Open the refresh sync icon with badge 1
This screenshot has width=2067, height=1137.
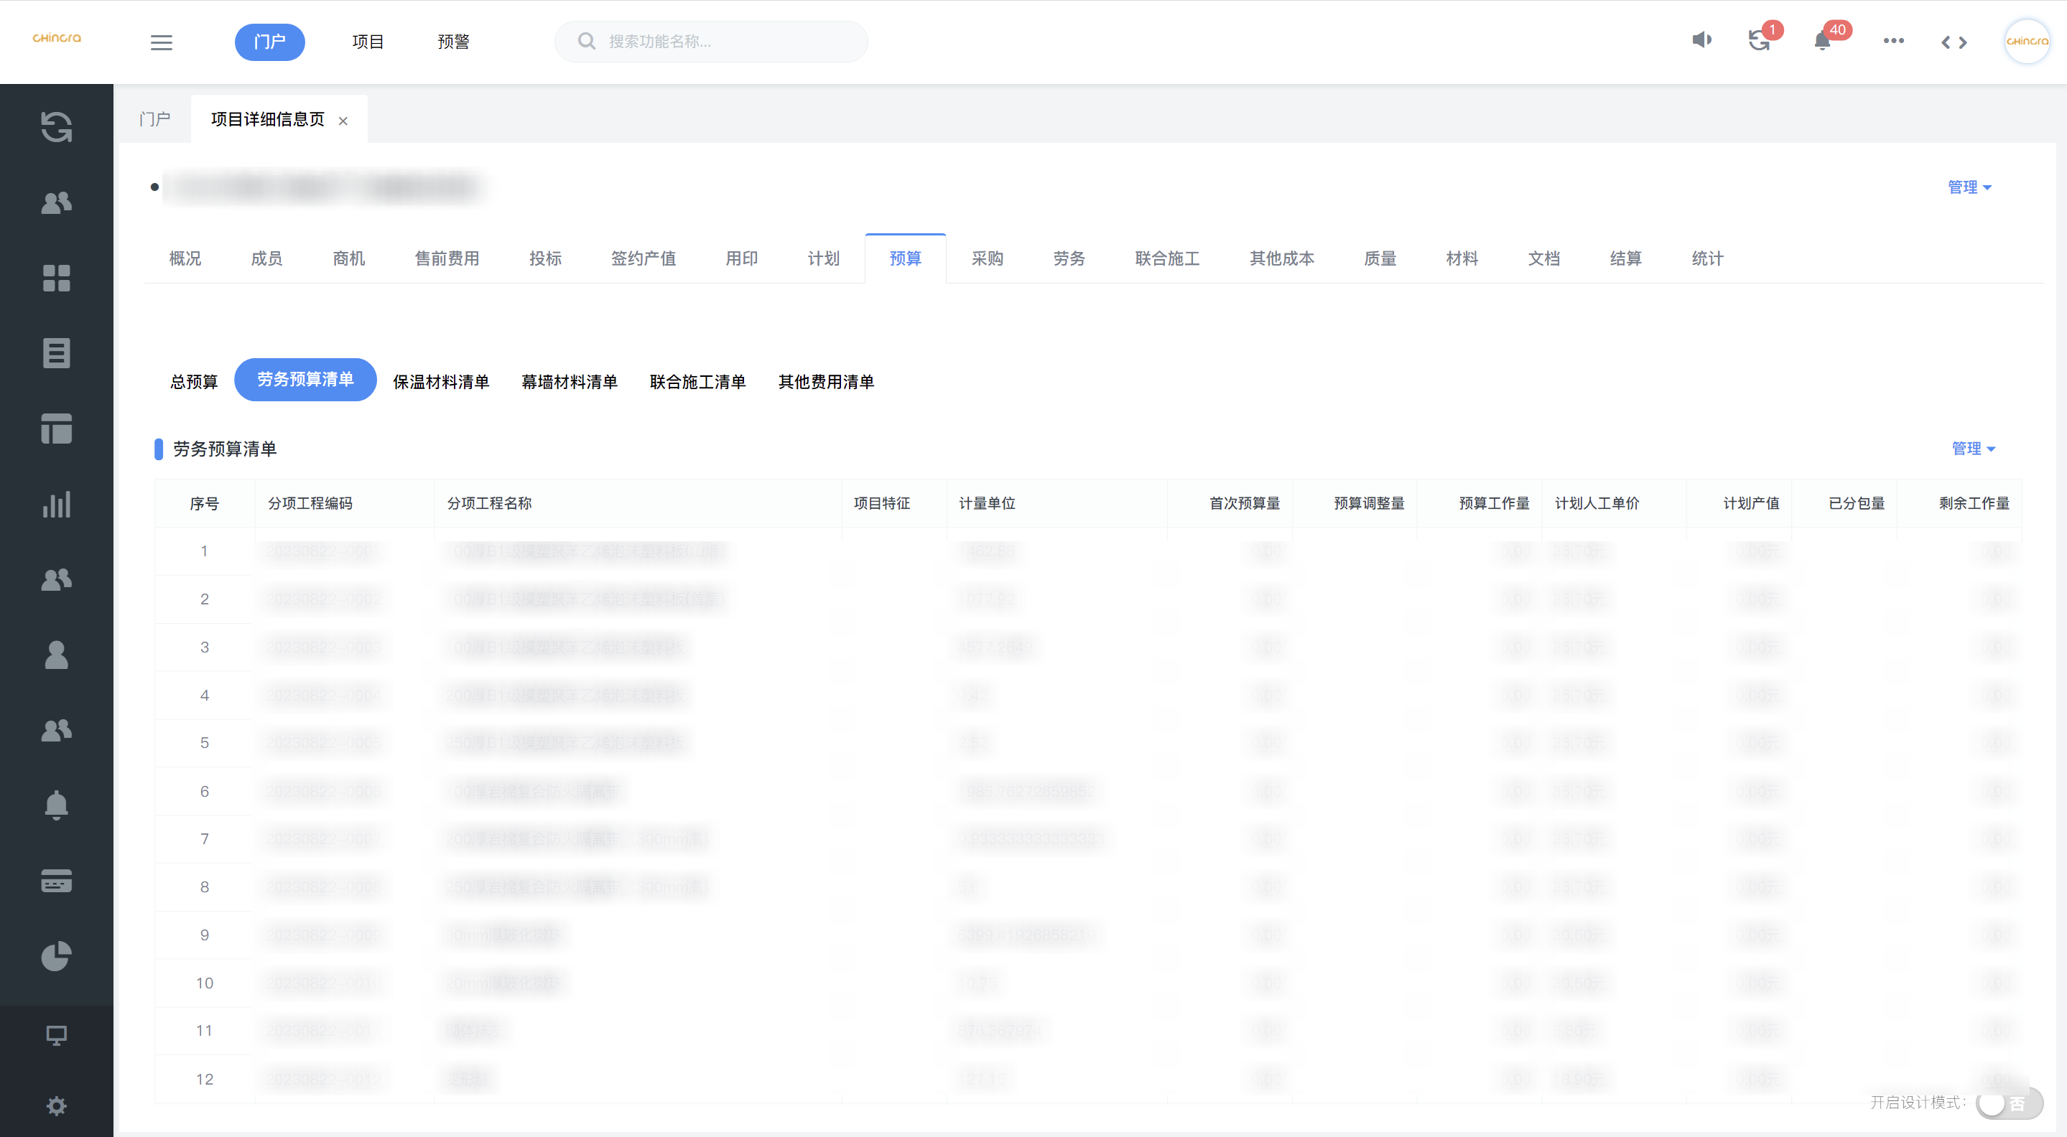point(1759,41)
